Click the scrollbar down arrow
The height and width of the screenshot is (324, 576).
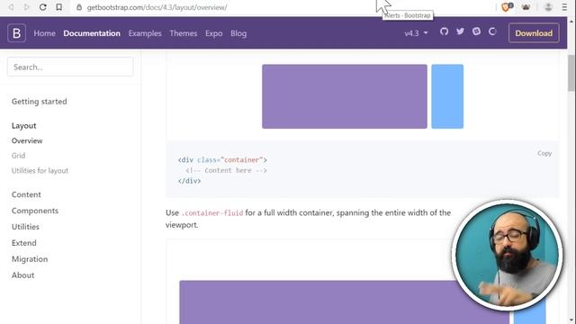[x=571, y=320]
